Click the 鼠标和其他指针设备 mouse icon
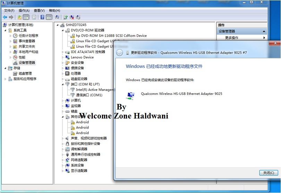281x193 pixels. click(67, 143)
